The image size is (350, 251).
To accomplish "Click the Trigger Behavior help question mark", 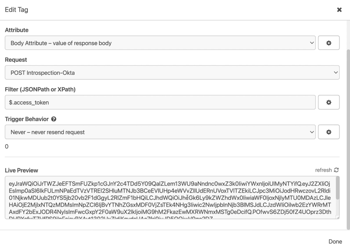I will [53, 119].
